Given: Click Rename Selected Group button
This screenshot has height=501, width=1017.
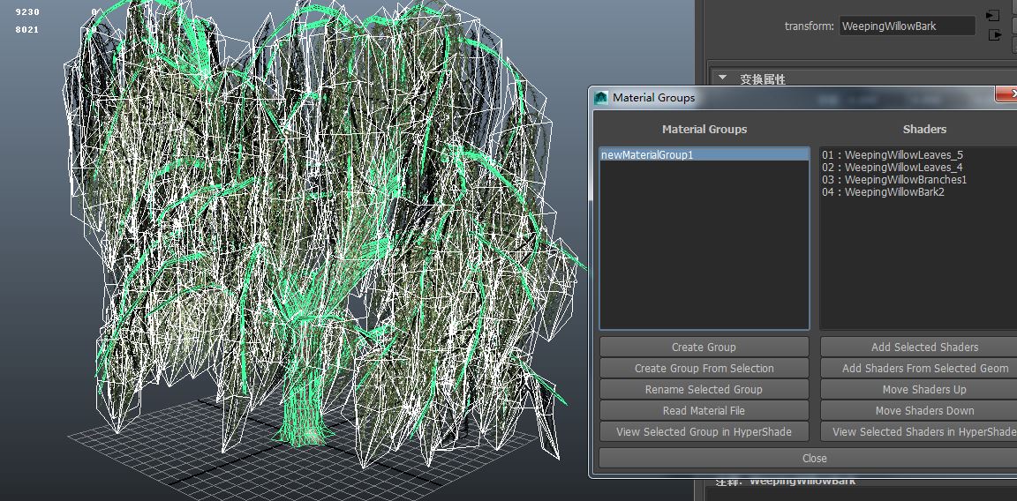Looking at the screenshot, I should [704, 390].
